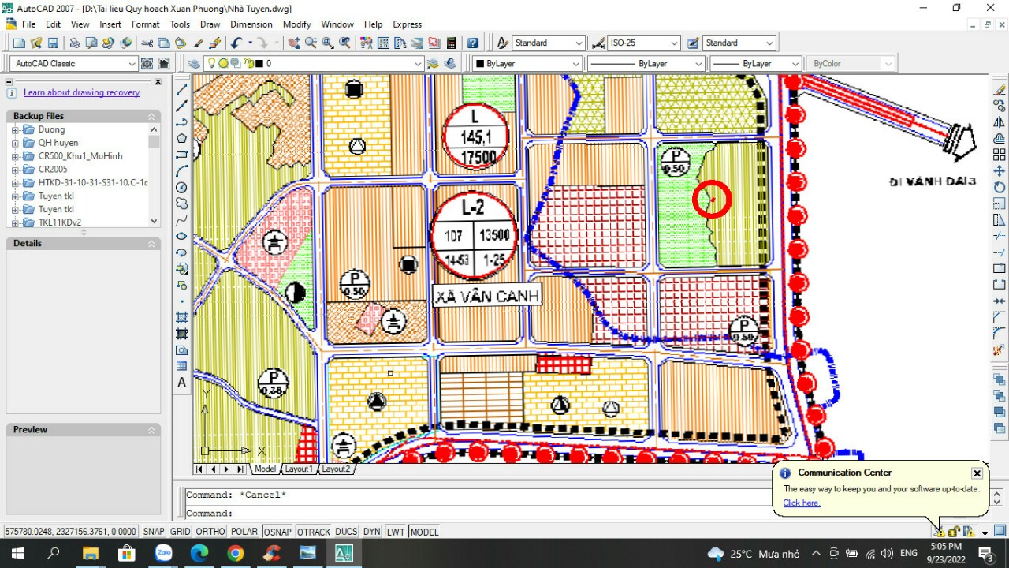Image resolution: width=1009 pixels, height=568 pixels.
Task: Select the Hatch tool
Action: tap(182, 317)
